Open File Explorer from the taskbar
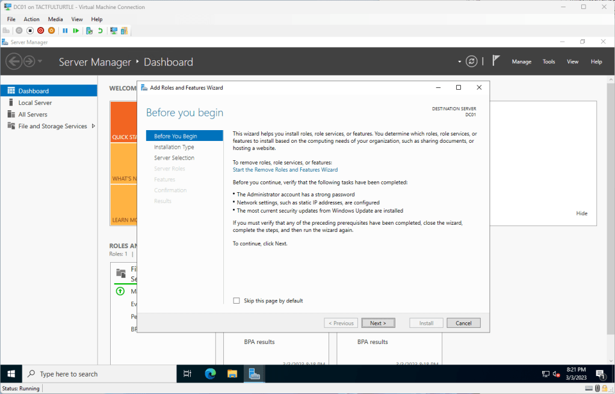The width and height of the screenshot is (615, 394). 232,374
